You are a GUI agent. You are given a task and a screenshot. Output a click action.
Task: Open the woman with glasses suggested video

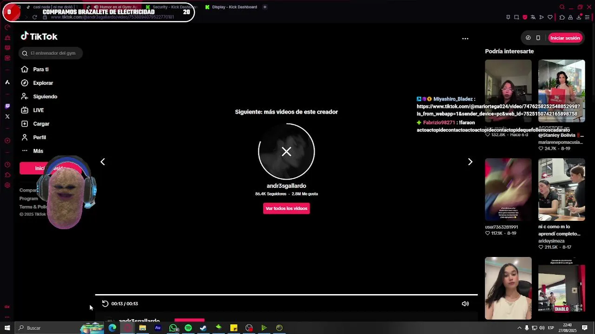click(508, 91)
